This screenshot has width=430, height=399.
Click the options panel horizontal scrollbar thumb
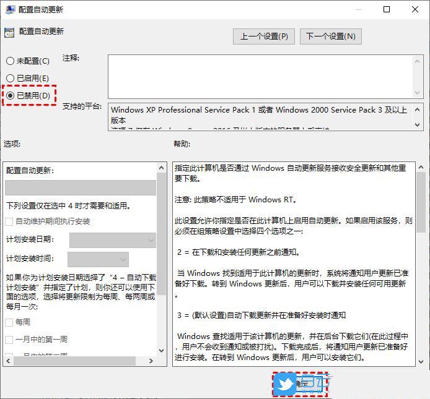point(74,361)
